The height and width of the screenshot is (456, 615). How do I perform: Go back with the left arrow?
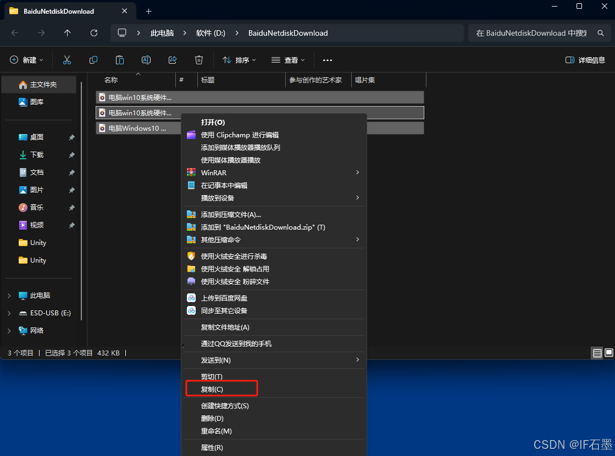click(15, 33)
